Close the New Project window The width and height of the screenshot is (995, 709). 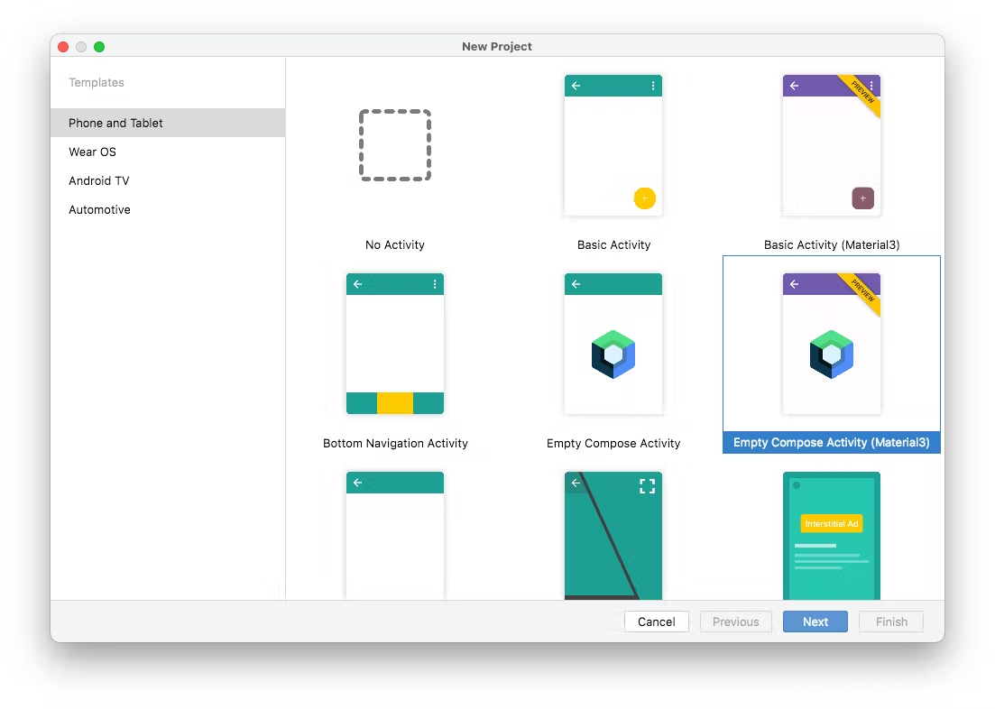tap(63, 47)
